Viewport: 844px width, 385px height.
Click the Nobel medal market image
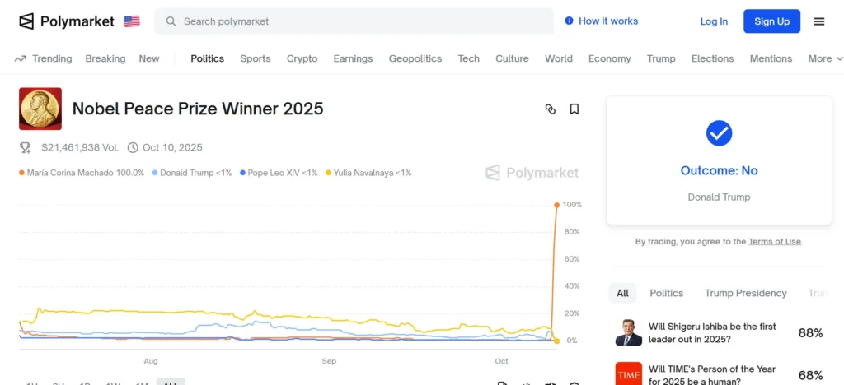[x=40, y=109]
